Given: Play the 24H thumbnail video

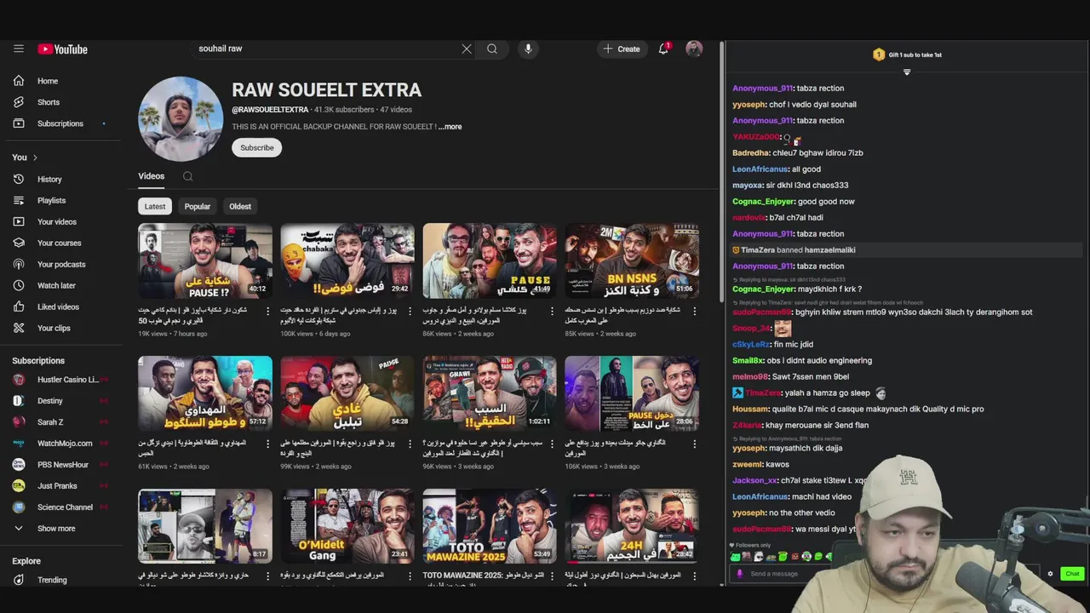Looking at the screenshot, I should [x=632, y=526].
